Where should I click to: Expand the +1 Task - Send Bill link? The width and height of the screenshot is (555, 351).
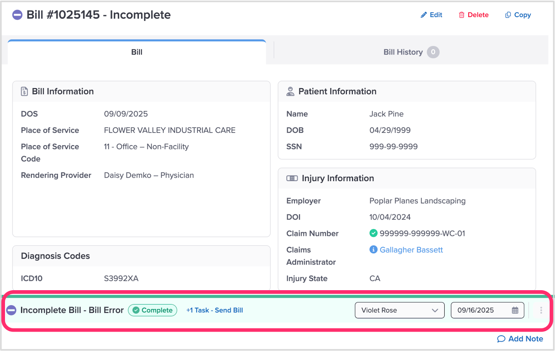214,310
